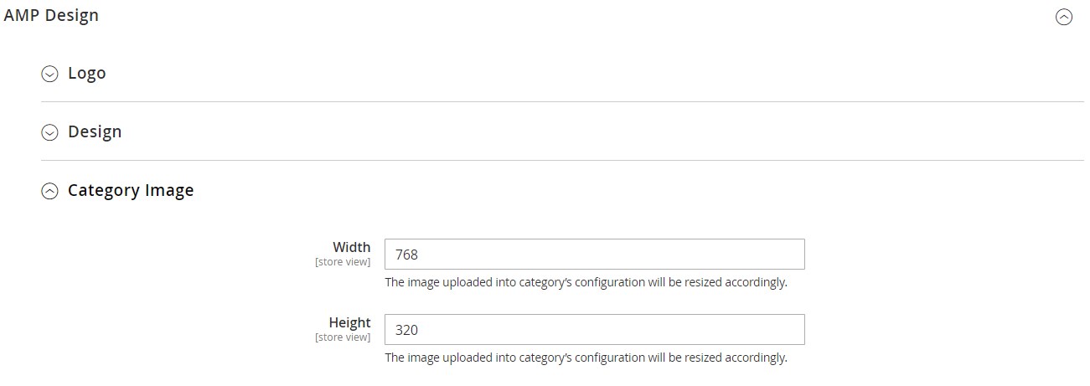1090x386 pixels.
Task: Click the store view scope under Width
Action: pos(343,262)
